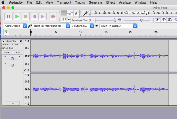The image size is (177, 119).
Task: Open the Effect menu
Action: pyautogui.click(x=111, y=2)
